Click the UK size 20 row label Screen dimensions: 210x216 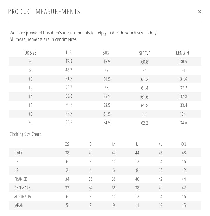point(30,123)
